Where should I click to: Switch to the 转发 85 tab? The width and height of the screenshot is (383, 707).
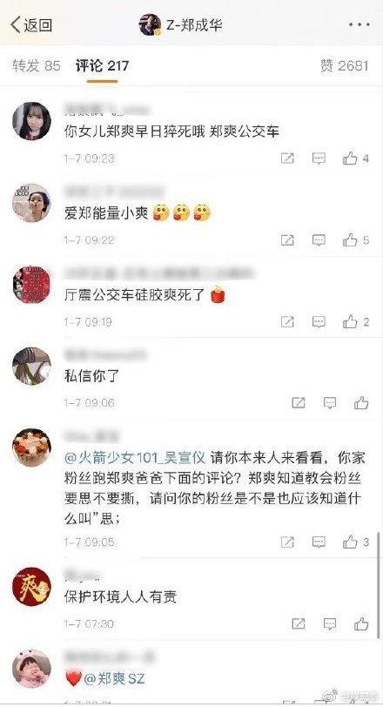pyautogui.click(x=37, y=66)
